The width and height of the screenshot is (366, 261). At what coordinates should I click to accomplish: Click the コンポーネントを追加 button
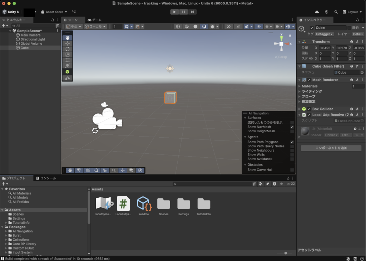tap(331, 148)
